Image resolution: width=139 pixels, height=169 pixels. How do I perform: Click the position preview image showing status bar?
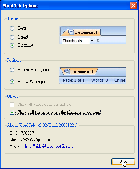tap(92, 75)
